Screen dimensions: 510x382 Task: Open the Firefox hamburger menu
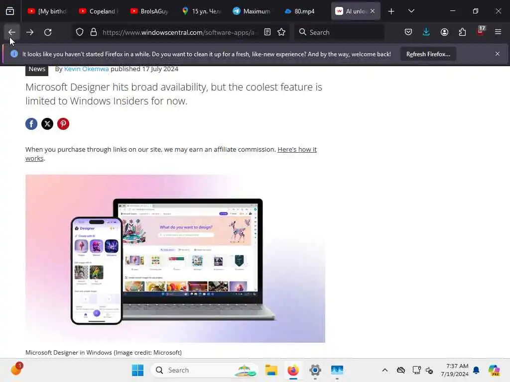[498, 32]
